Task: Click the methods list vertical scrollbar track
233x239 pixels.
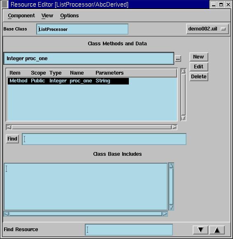Action: tap(183, 94)
